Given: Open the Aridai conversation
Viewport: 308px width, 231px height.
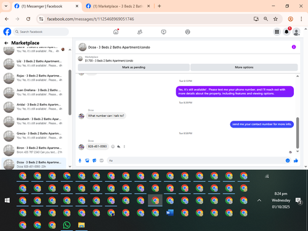Looking at the screenshot, I should click(x=34, y=107).
